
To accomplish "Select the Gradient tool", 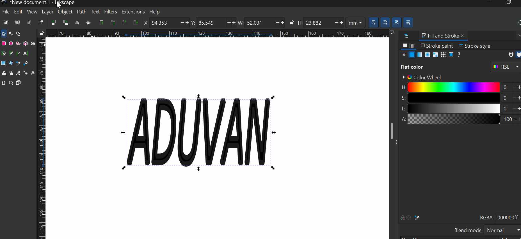I will (4, 63).
